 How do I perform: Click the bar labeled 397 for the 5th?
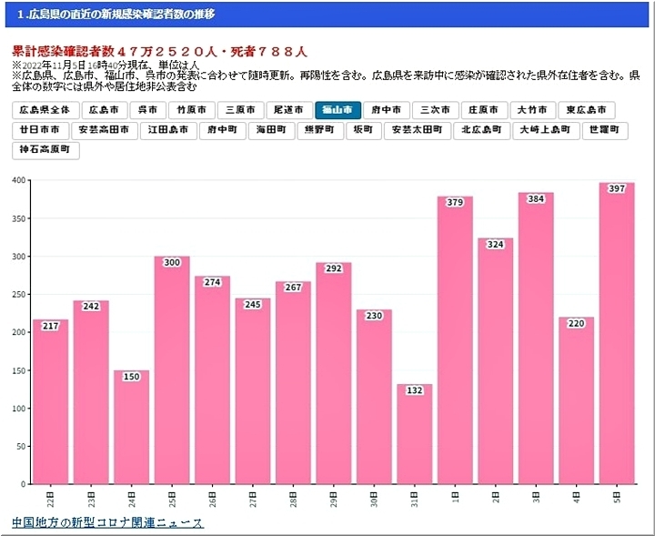(x=616, y=337)
